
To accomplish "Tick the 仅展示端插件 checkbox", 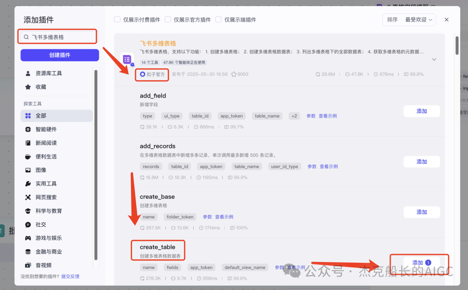I will coord(218,20).
